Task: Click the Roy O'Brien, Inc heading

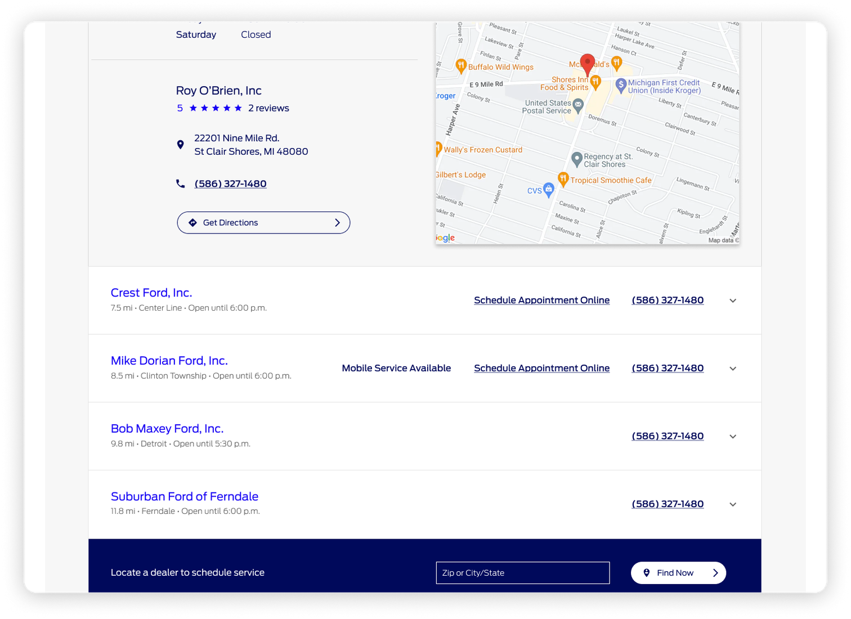Action: pos(219,91)
